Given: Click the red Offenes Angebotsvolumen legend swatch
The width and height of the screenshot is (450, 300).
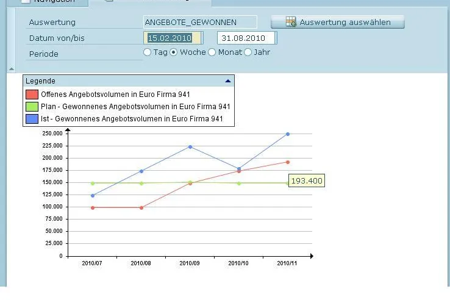Looking at the screenshot, I should point(32,95).
